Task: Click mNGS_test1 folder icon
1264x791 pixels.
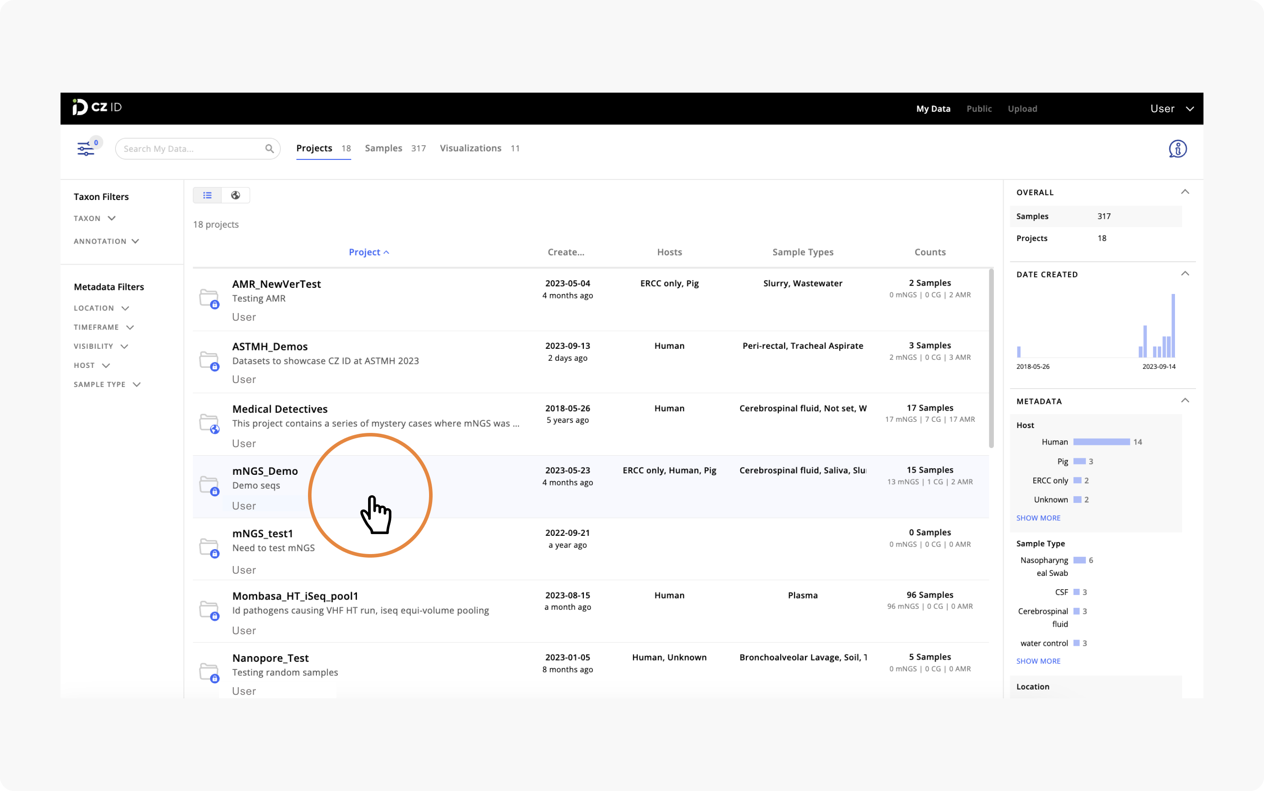Action: pos(209,548)
